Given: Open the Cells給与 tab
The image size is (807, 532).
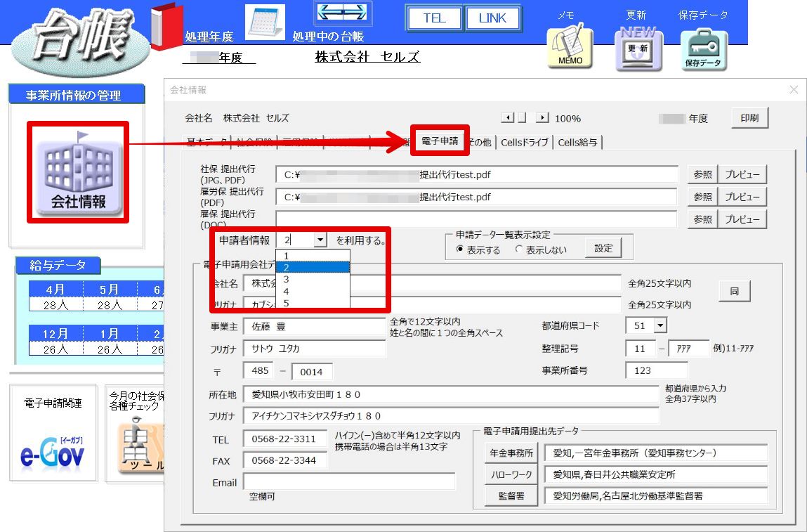Looking at the screenshot, I should [x=577, y=142].
